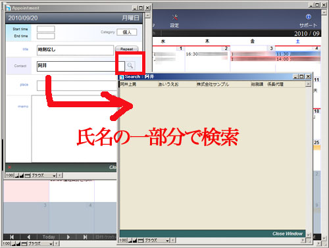Click the 土 Saturday column header
This screenshot has width=329, height=248.
coord(297,41)
